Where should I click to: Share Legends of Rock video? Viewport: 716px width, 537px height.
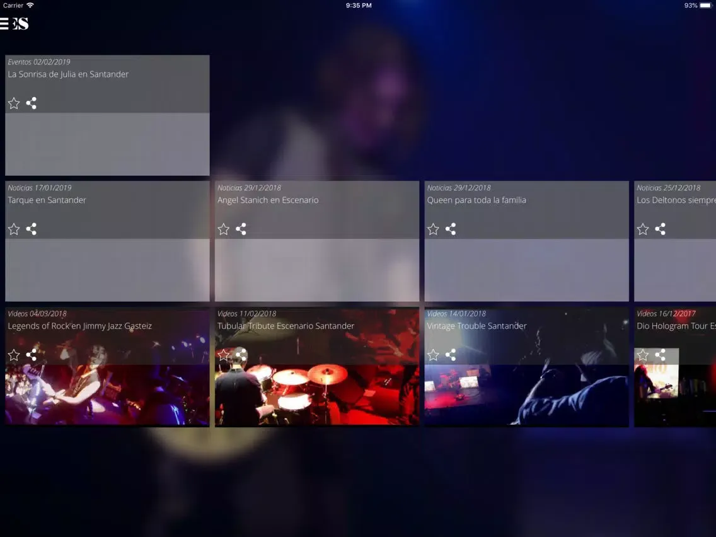31,355
